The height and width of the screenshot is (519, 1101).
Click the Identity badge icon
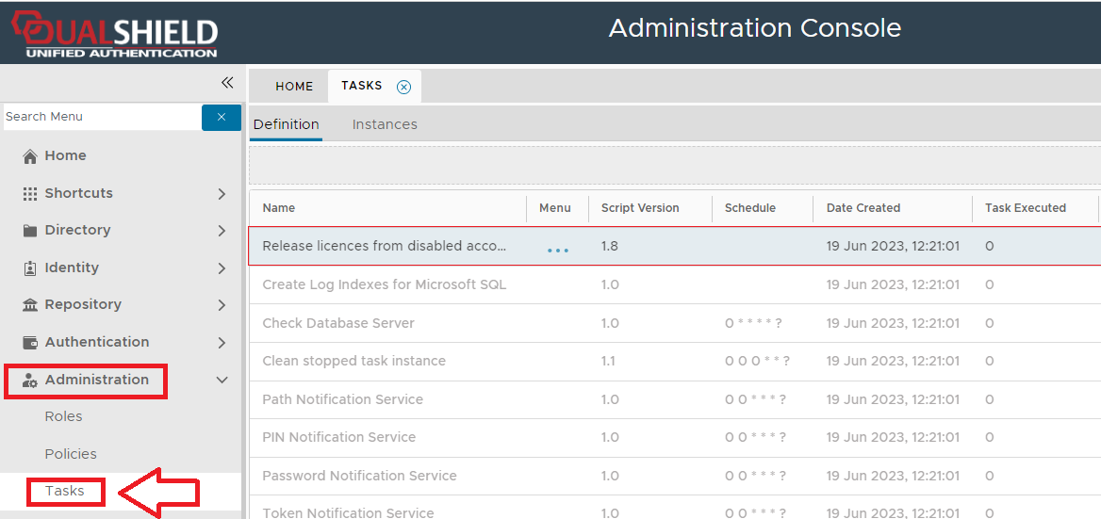point(30,268)
